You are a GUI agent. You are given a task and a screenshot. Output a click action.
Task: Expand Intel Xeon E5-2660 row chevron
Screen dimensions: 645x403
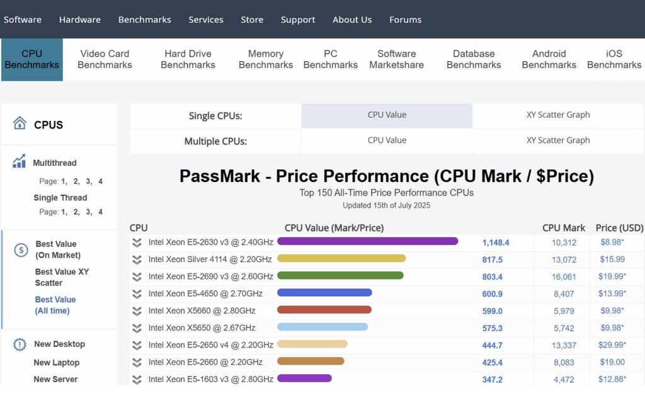point(137,362)
